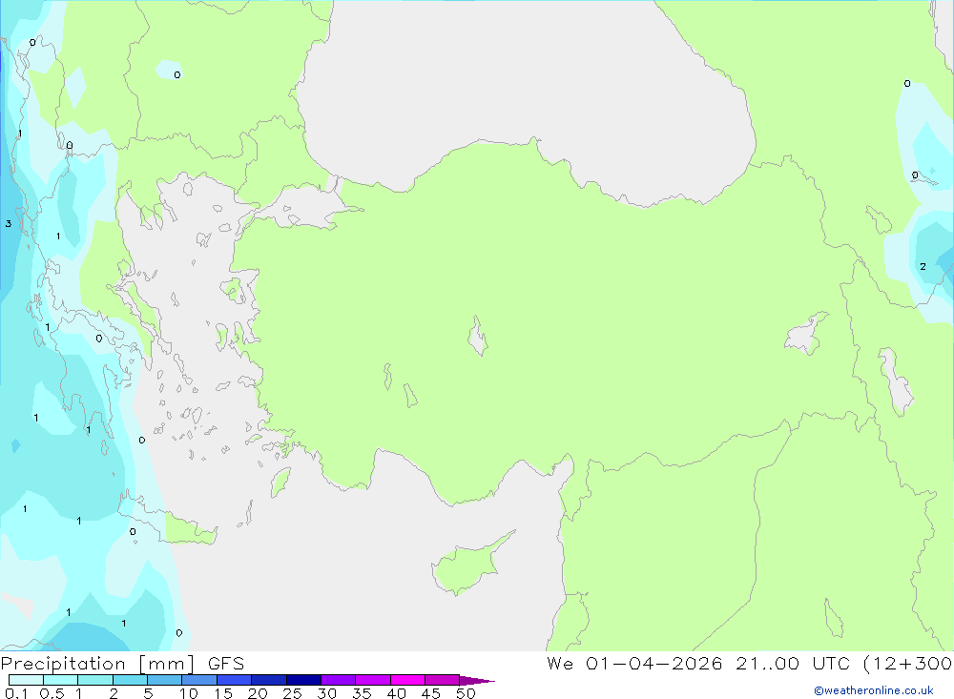Click the legend value '15'
Screen dimensions: 954x699
[223, 693]
